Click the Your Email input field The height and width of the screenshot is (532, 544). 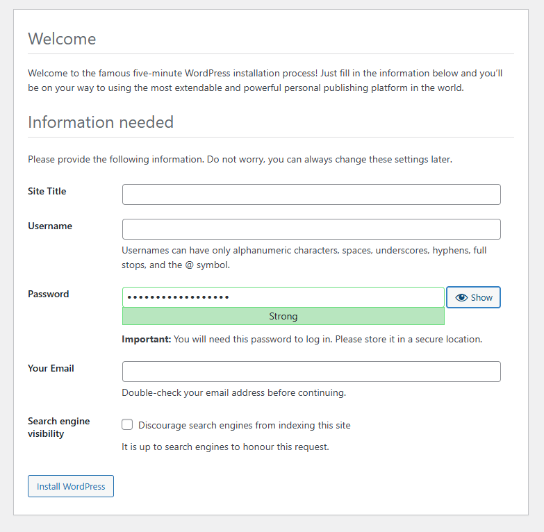pos(311,372)
